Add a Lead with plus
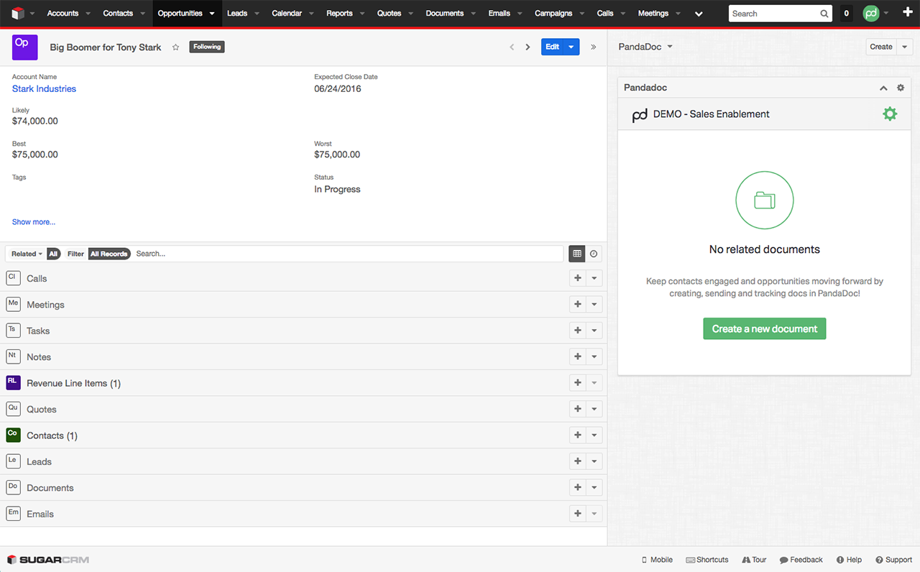 click(x=577, y=461)
